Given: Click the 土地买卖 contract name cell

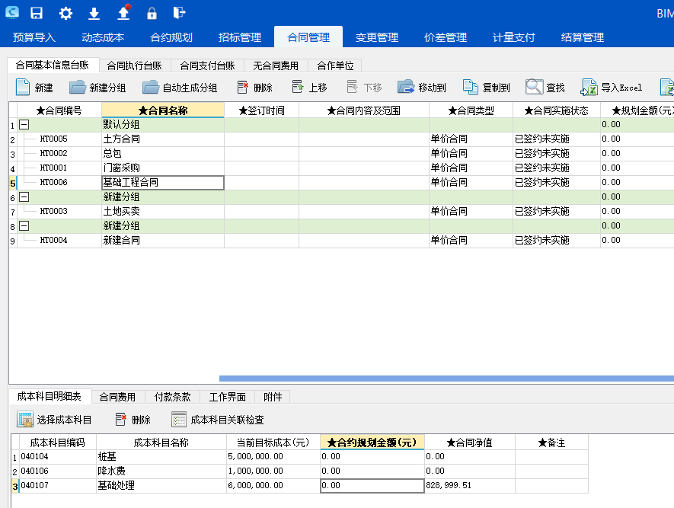Looking at the screenshot, I should click(x=163, y=212).
